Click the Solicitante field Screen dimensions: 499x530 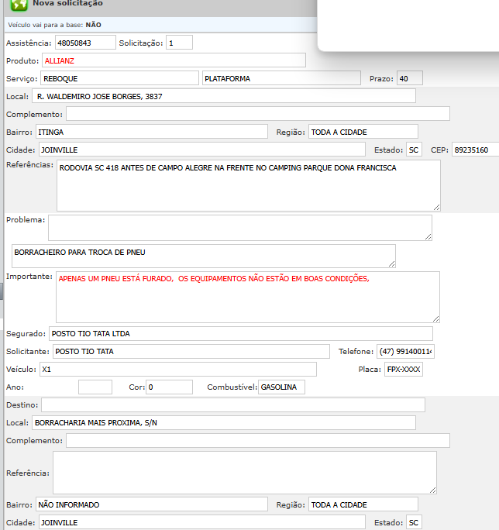(x=191, y=351)
